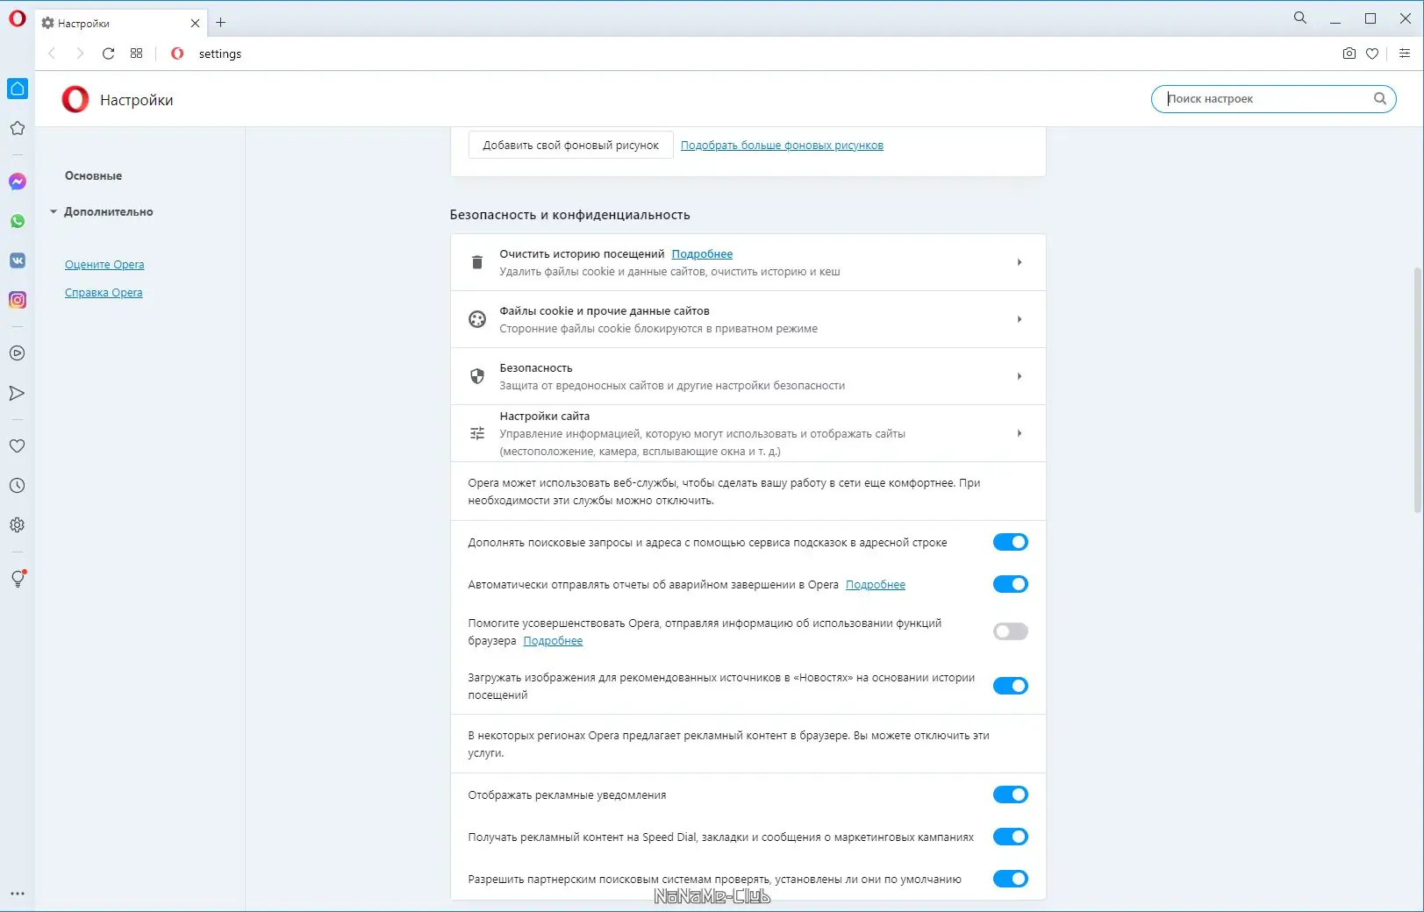Open My Flow arrow icon in sidebar
Screen dimensions: 1424x912
click(17, 393)
